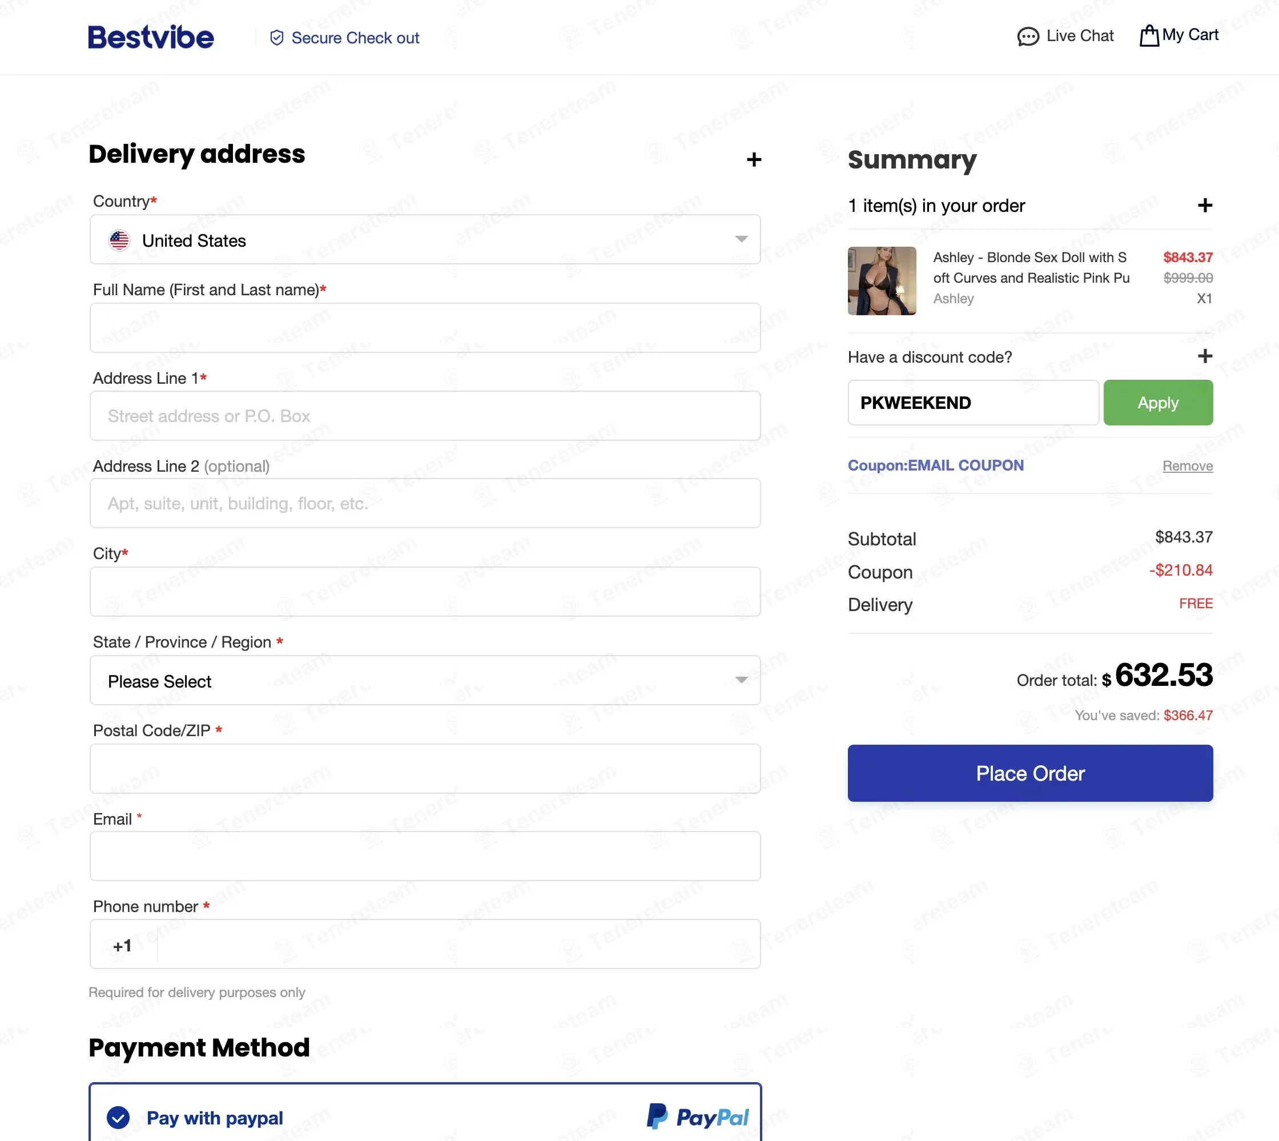Select the Pay with paypal radio option
Viewport: 1279px width, 1141px height.
click(118, 1117)
